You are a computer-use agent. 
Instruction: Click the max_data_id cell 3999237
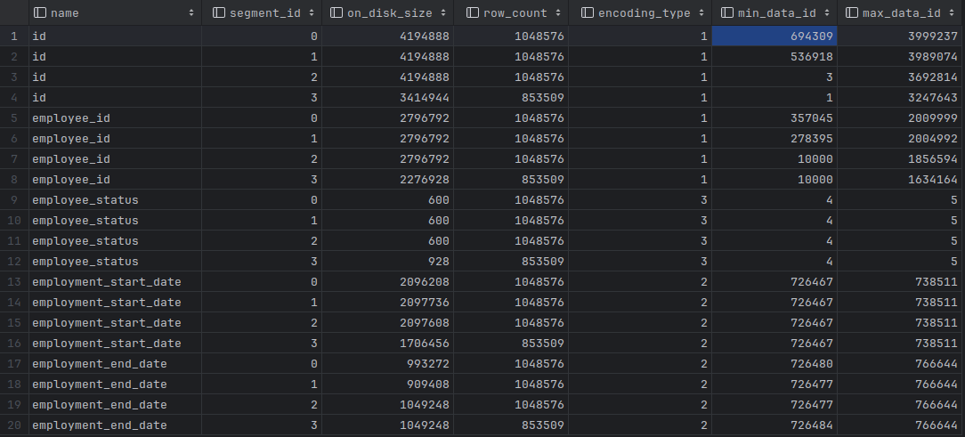tap(901, 36)
